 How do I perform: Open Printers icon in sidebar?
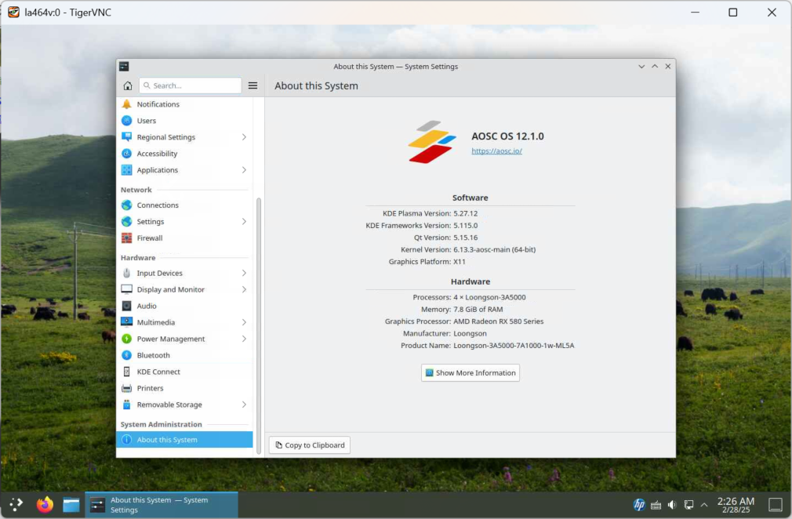[x=127, y=388]
